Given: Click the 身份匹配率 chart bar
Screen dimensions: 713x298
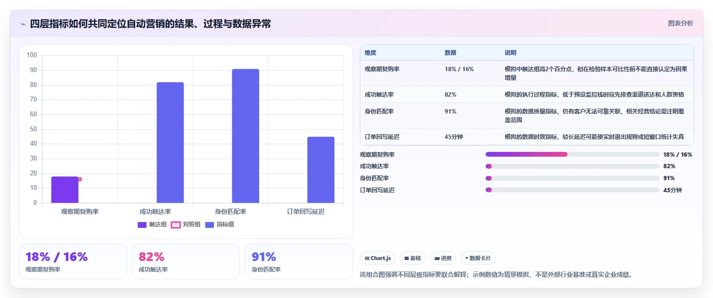Looking at the screenshot, I should [246, 136].
